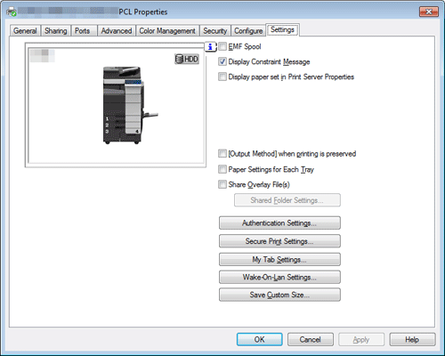Click the blue information icon
The width and height of the screenshot is (445, 356).
(210, 46)
